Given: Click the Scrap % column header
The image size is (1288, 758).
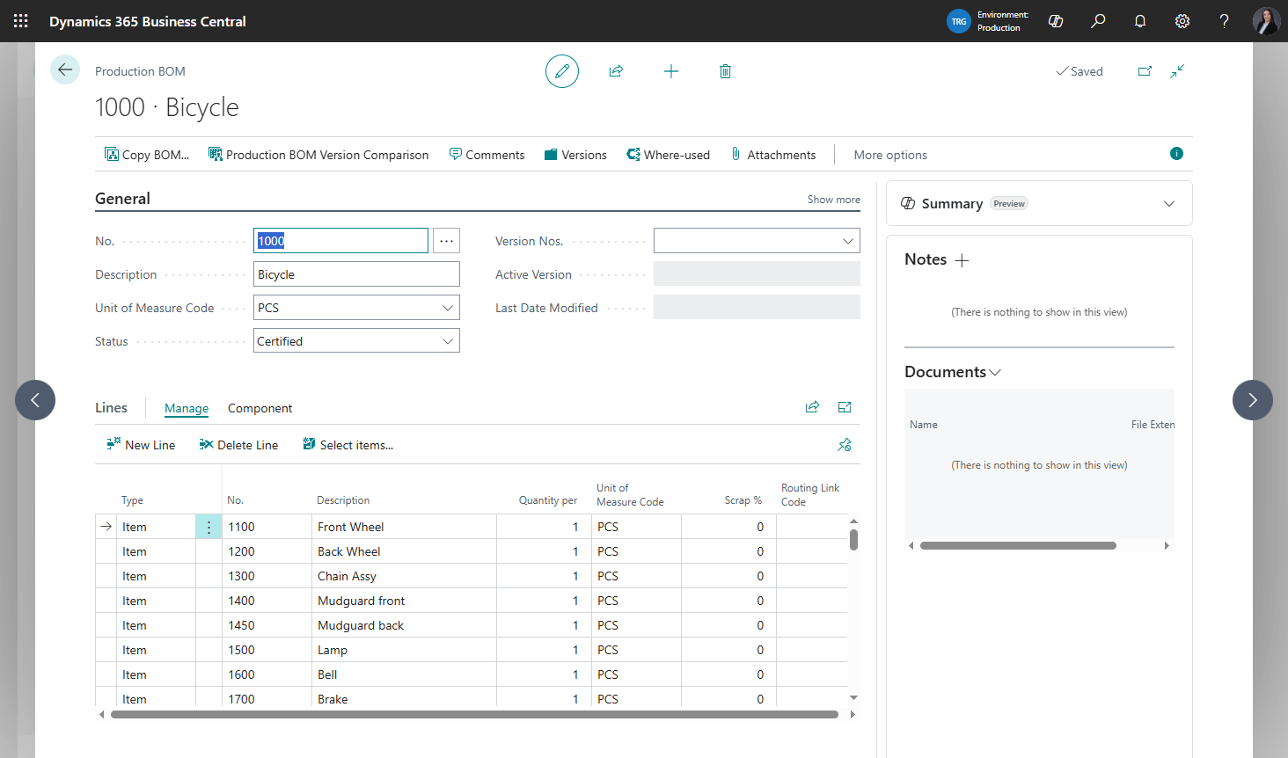Looking at the screenshot, I should [x=743, y=500].
